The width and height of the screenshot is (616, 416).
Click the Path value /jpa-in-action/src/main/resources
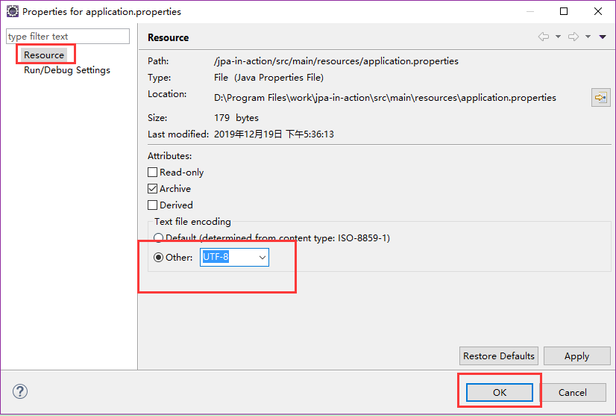click(x=336, y=61)
